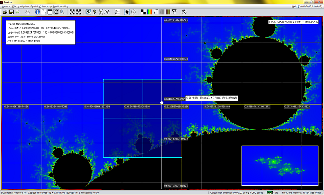Click the Julia set preview thumbnail
This screenshot has height=195, width=324.
coord(280,166)
